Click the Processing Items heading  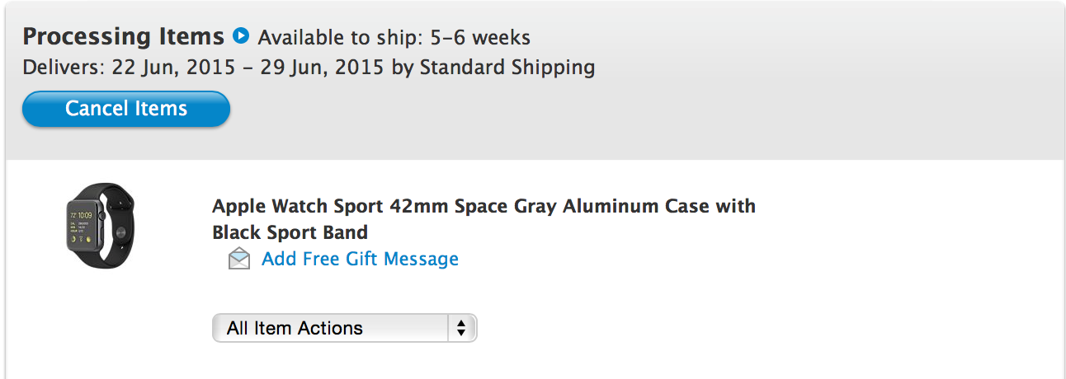click(x=124, y=37)
